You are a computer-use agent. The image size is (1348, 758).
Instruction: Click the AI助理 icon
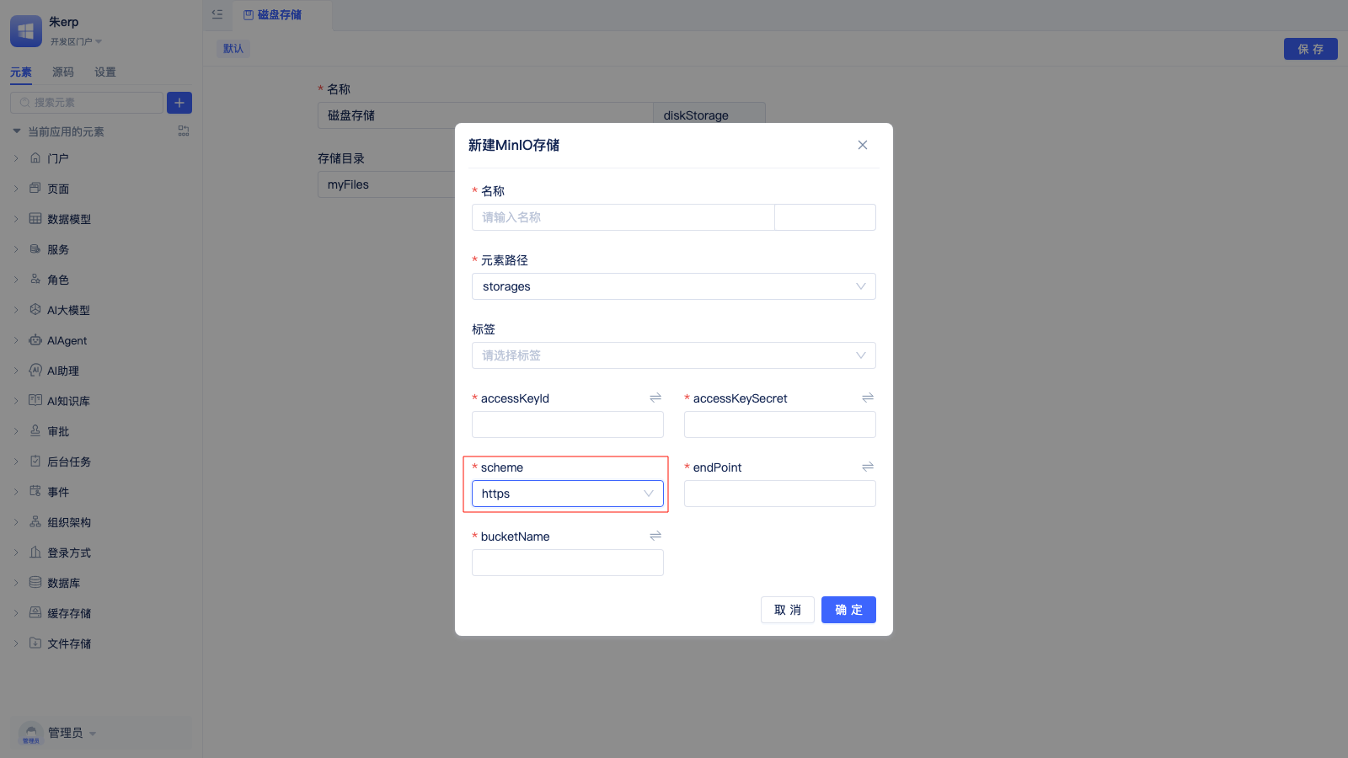35,370
